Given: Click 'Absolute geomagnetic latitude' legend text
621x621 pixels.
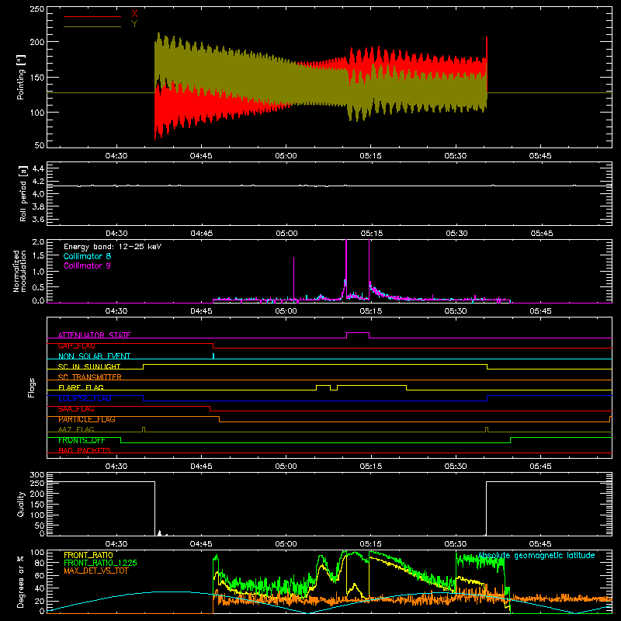Looking at the screenshot, I should pos(536,556).
